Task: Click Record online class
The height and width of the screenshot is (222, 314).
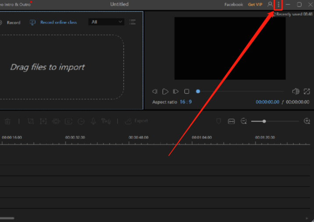Action: pos(58,22)
